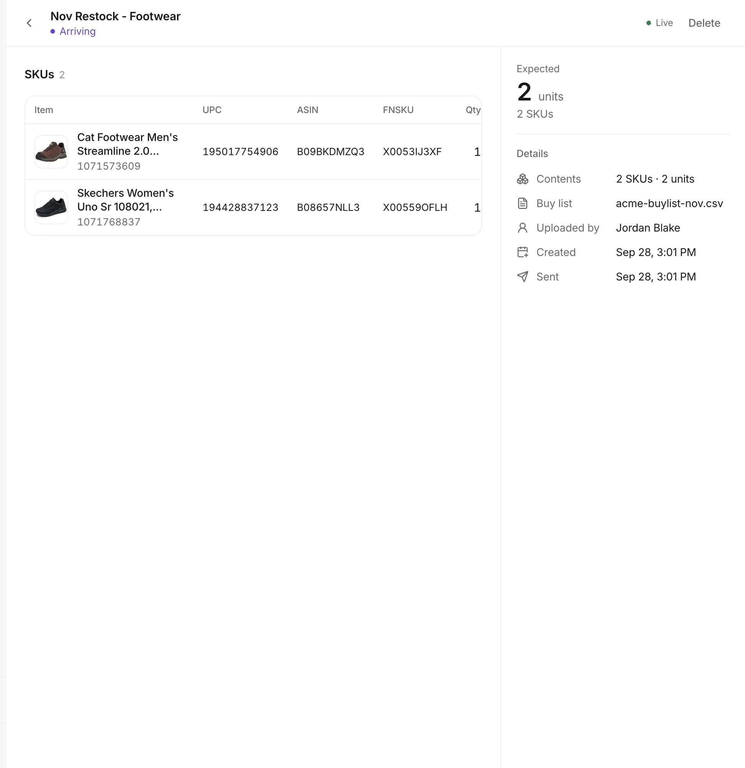Click the SKUs section heading

39,75
